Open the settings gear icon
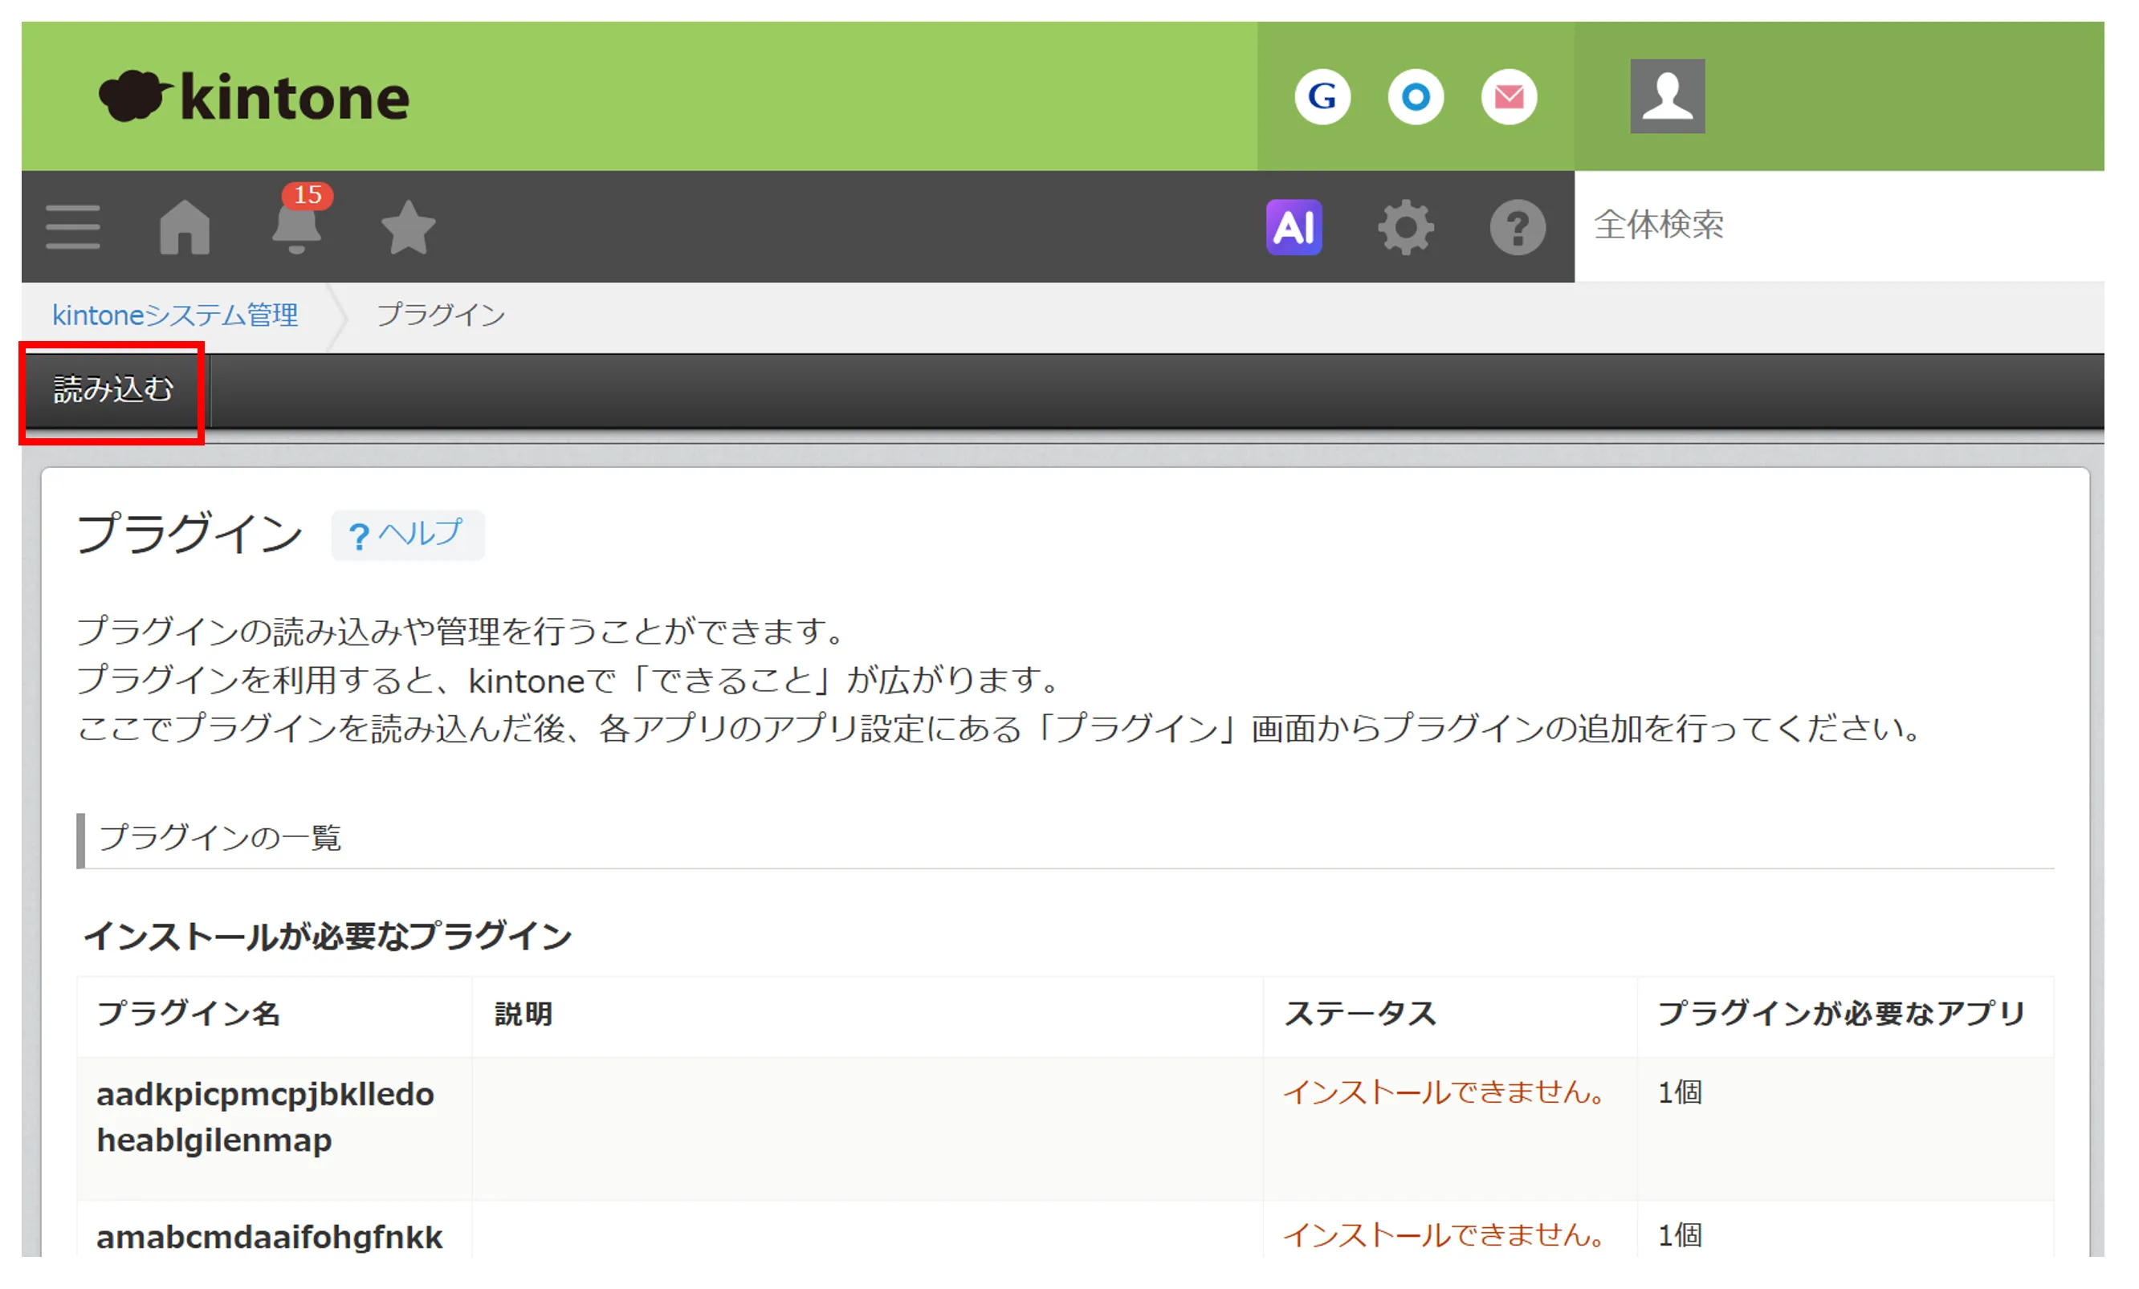Viewport: 2139px width, 1289px height. point(1405,227)
